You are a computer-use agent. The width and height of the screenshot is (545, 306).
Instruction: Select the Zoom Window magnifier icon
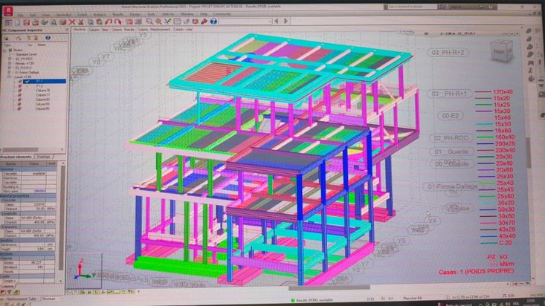coord(149,22)
